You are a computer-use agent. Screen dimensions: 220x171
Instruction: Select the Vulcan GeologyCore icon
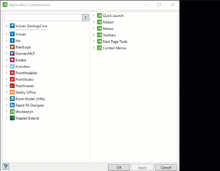(12, 26)
